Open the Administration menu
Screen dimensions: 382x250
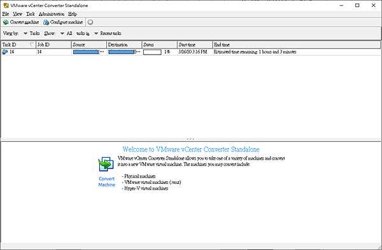coord(52,14)
